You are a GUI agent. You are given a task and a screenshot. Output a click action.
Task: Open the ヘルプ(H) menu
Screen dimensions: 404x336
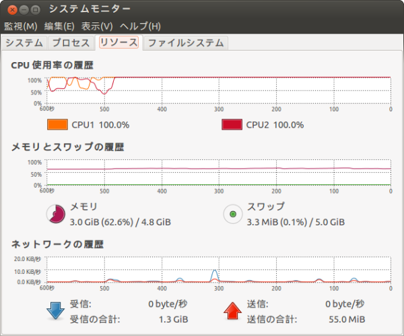pos(139,26)
